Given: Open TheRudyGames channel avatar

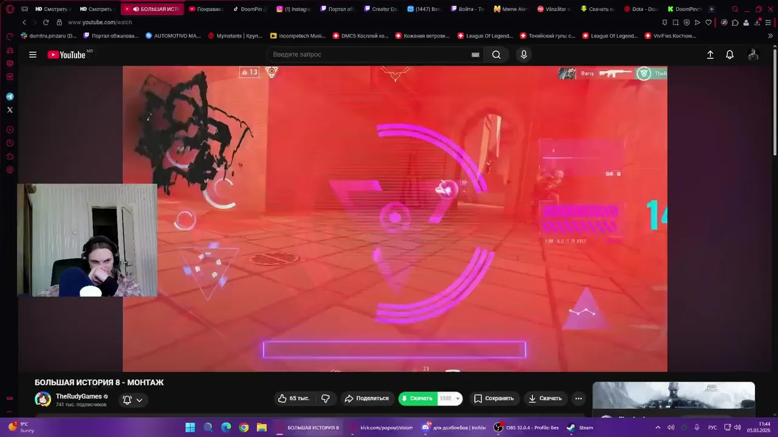Looking at the screenshot, I should (43, 399).
